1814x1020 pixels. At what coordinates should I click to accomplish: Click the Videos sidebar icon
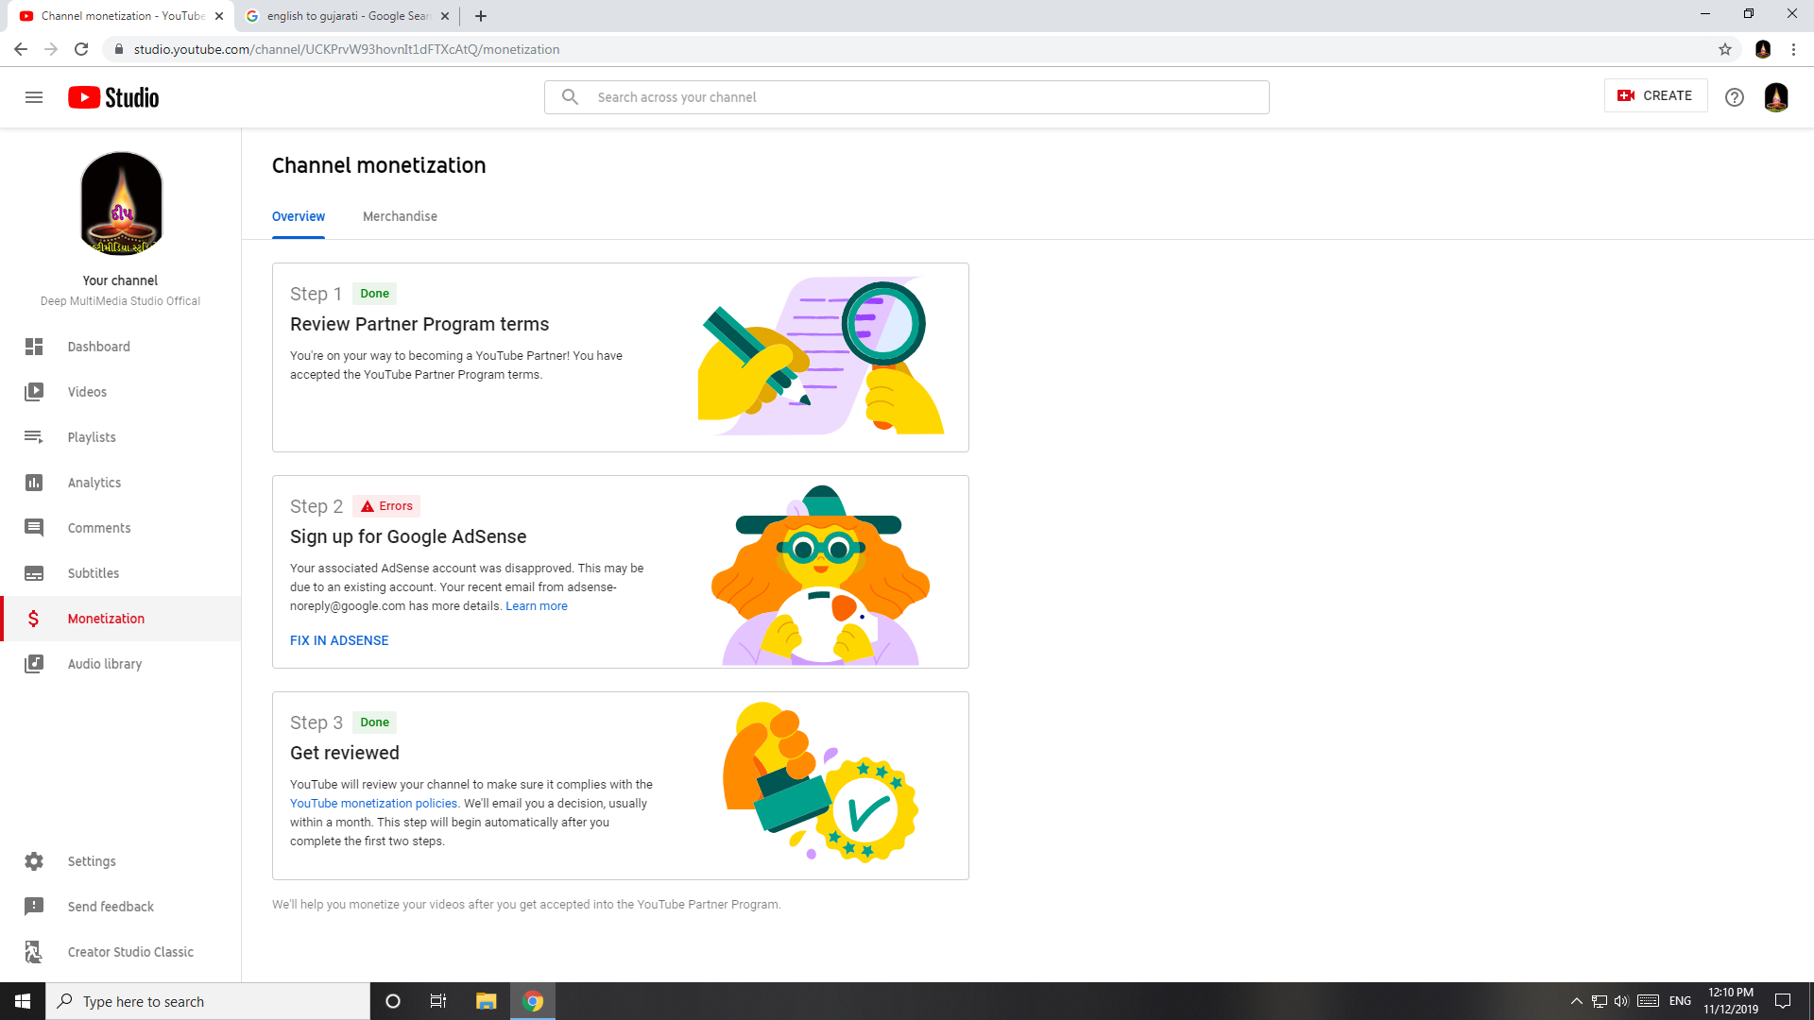[34, 392]
